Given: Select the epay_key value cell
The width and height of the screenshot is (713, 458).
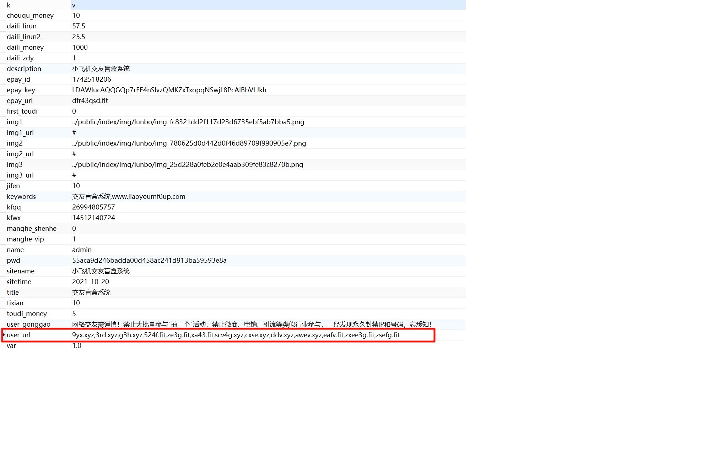Looking at the screenshot, I should click(169, 90).
